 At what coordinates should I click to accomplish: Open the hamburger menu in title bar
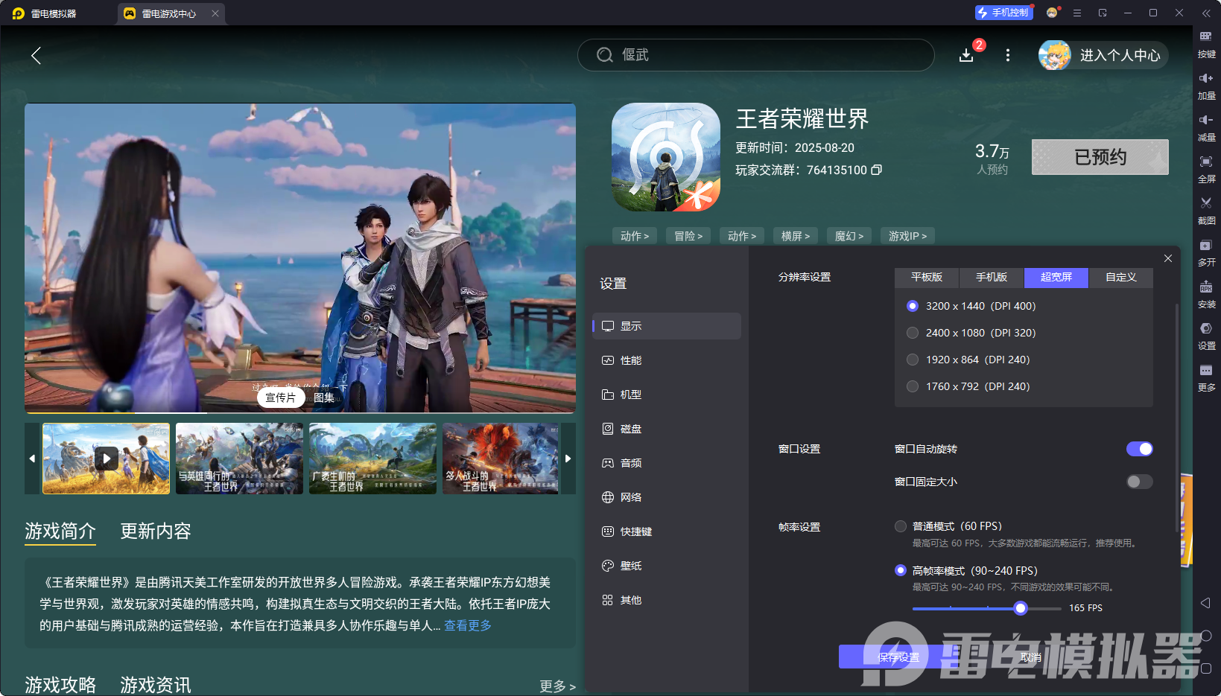coord(1077,13)
